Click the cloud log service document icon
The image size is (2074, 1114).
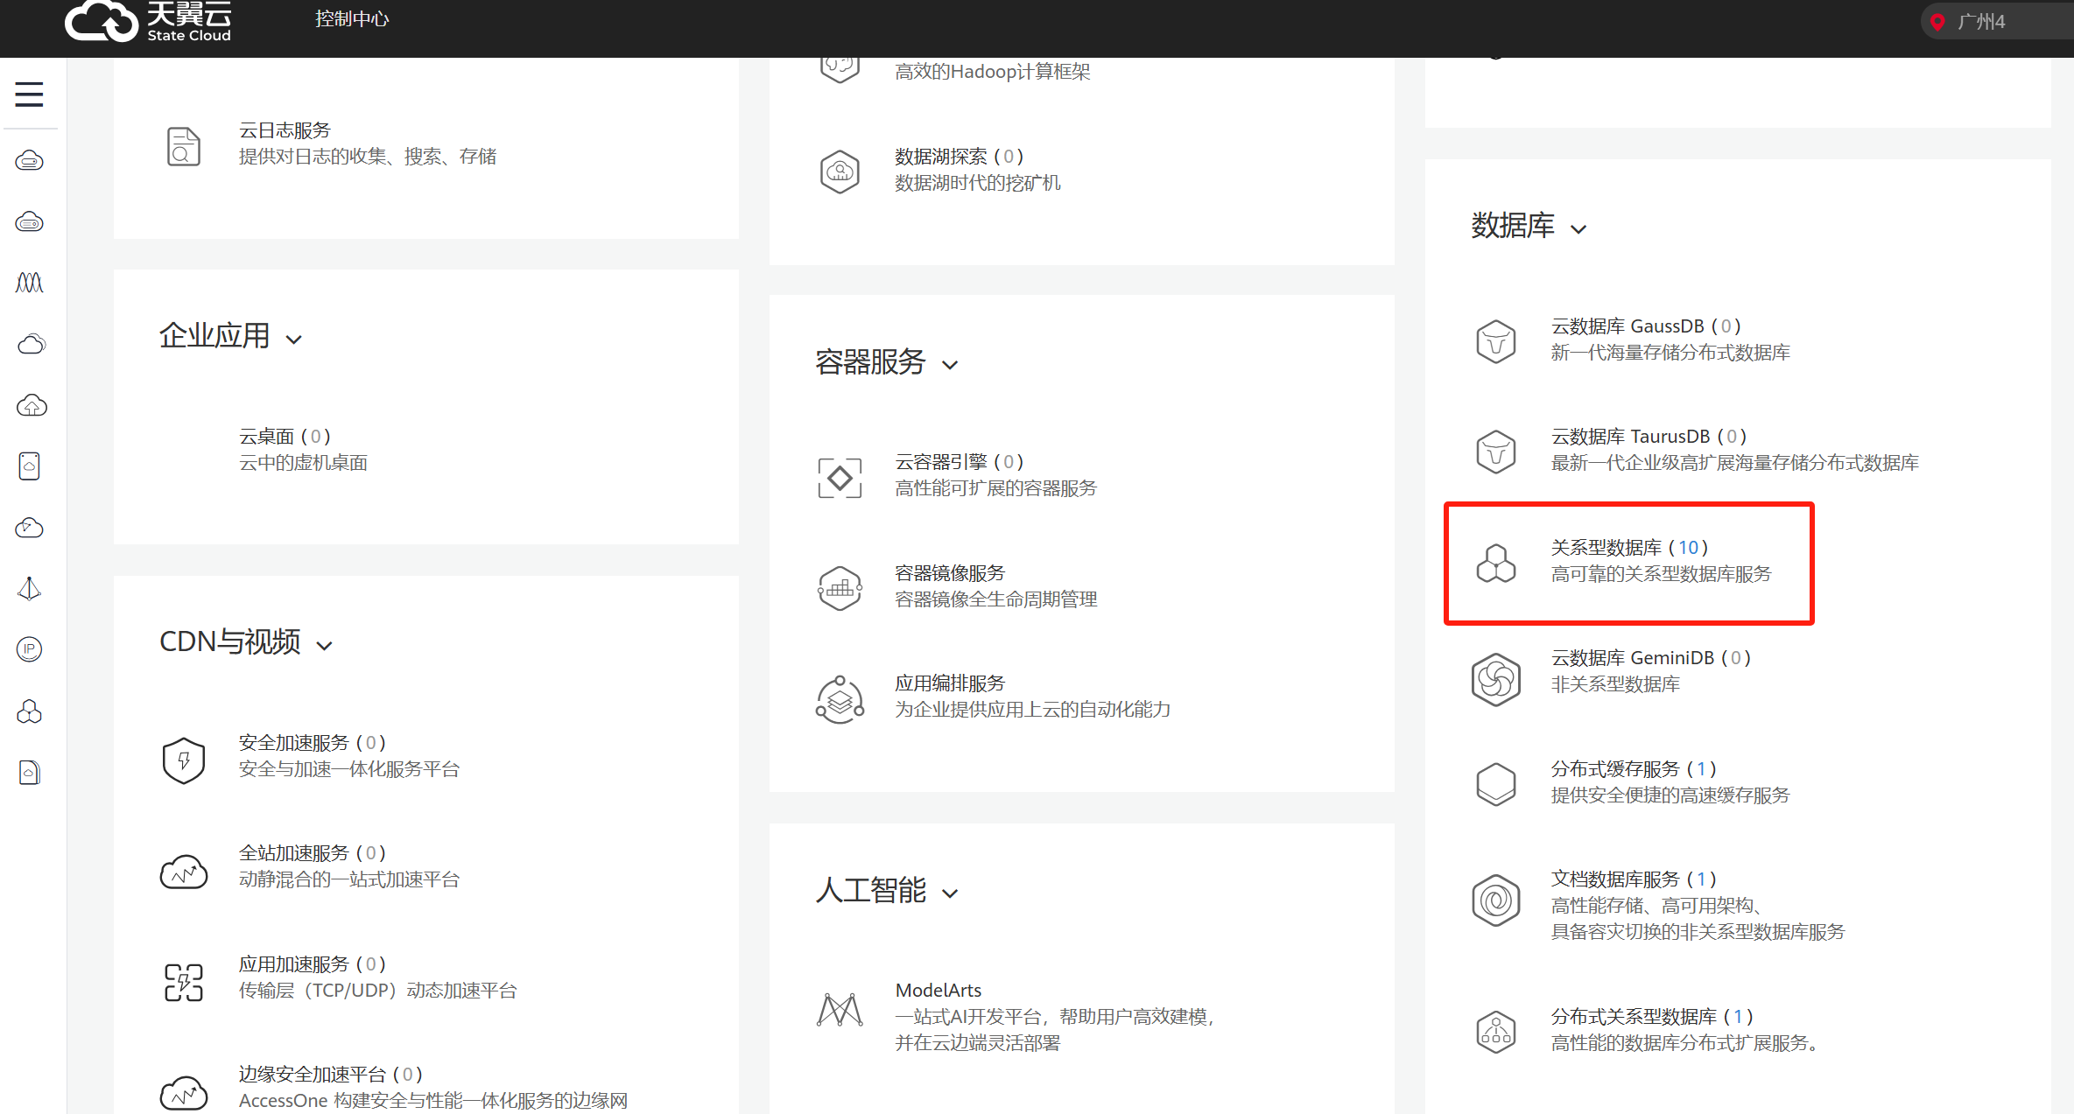(183, 145)
